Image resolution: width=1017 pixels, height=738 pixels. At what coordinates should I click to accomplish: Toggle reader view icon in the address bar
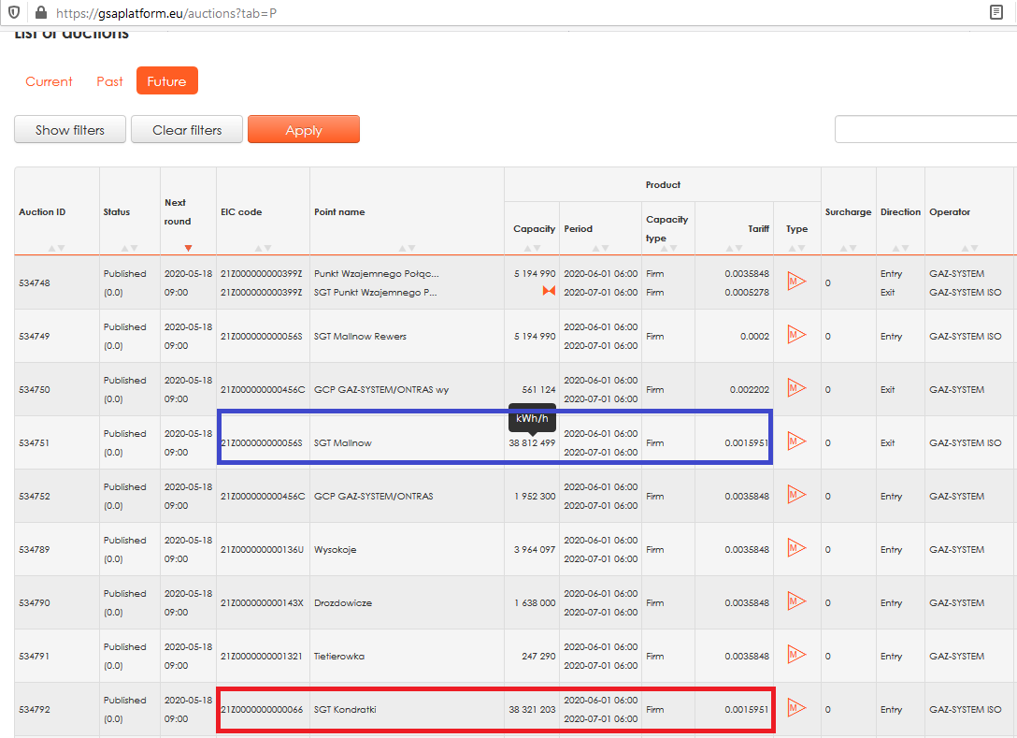pyautogui.click(x=996, y=12)
